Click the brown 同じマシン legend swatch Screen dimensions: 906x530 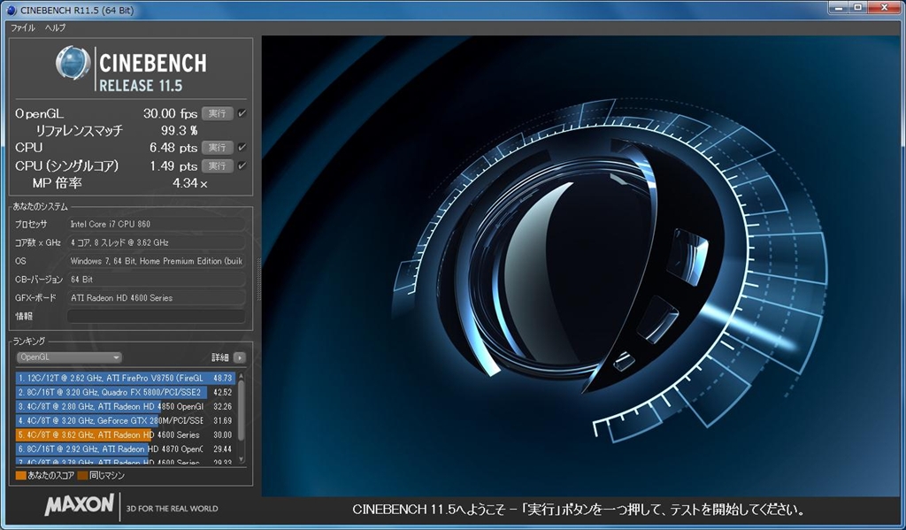point(82,475)
